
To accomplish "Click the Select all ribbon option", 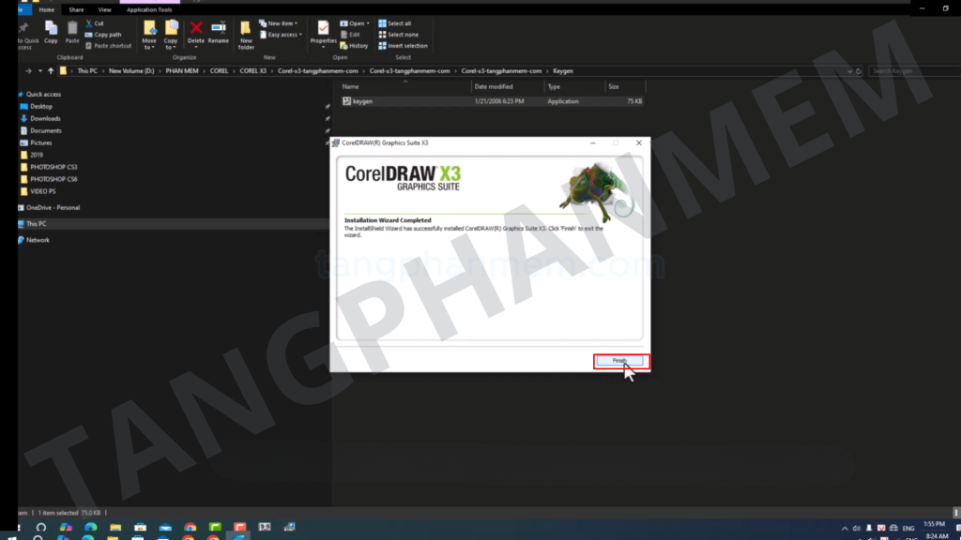I will (394, 23).
